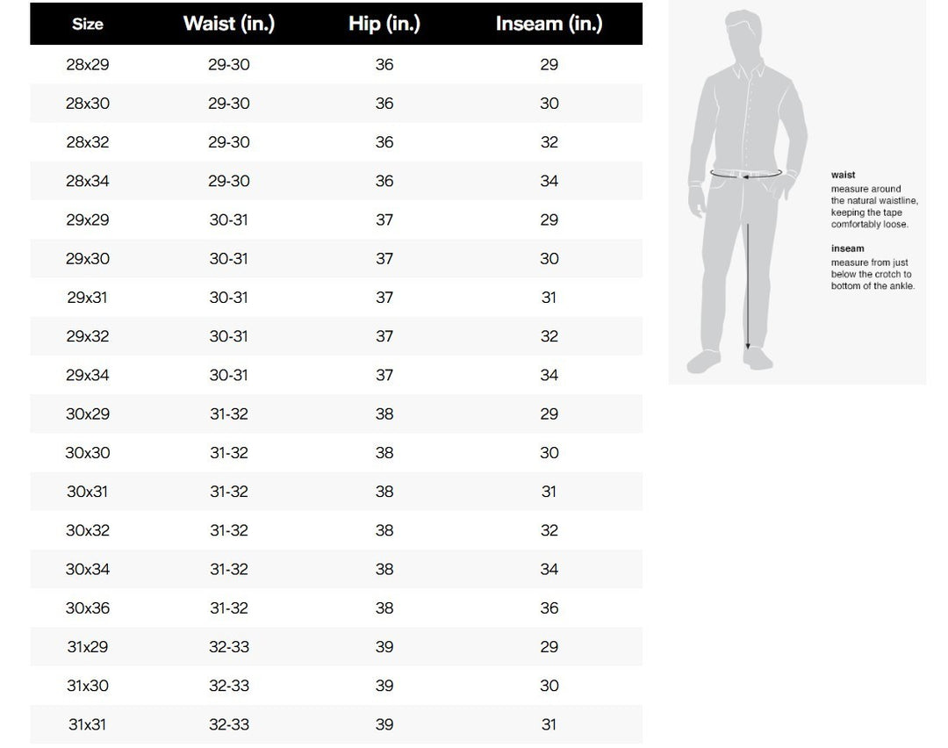The height and width of the screenshot is (748, 948).
Task: Click the waist measuring instructions text
Action: [x=874, y=207]
